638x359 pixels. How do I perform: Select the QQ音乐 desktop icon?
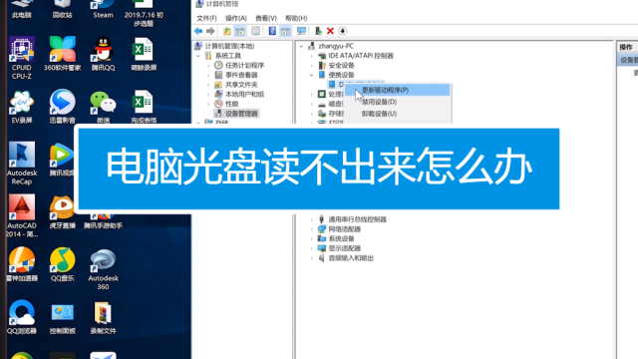(62, 264)
